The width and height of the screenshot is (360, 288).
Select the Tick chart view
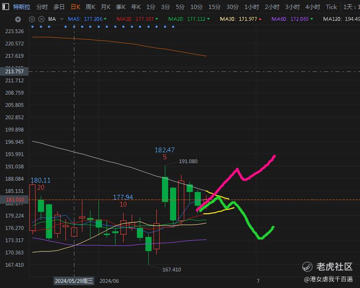[x=331, y=7]
